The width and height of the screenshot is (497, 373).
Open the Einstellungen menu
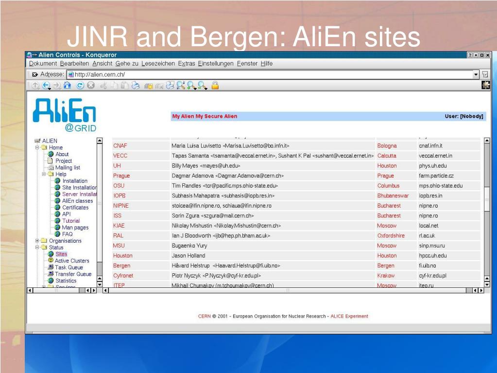pos(216,63)
